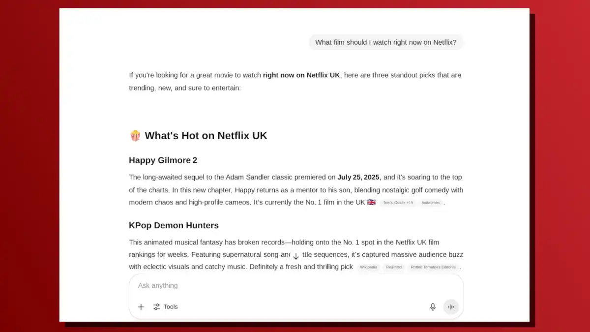Click the user's Netflix question bubble
The width and height of the screenshot is (590, 332).
coord(385,42)
